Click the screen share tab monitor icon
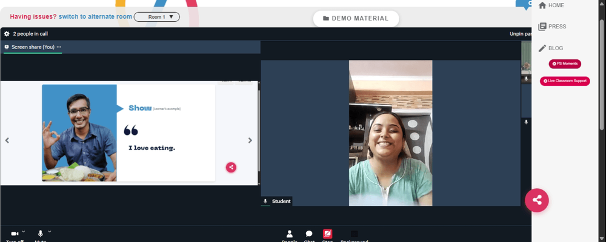Viewport: 606px width, 242px height. (7, 47)
